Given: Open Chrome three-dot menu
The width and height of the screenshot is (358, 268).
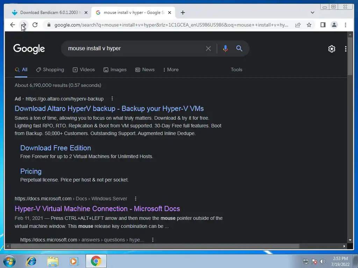Looking at the screenshot, I should tap(345, 25).
